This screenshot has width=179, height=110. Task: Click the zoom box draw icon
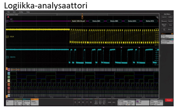(164, 29)
